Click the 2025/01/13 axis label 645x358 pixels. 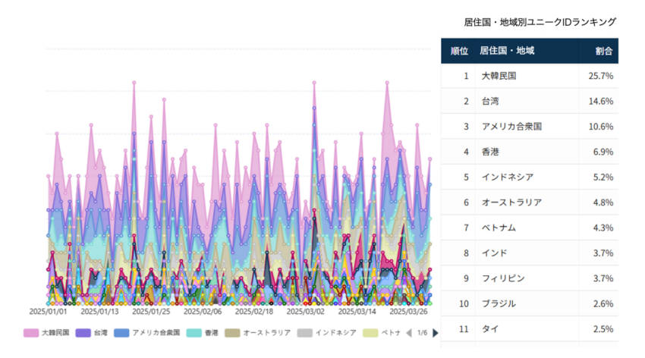tap(99, 312)
